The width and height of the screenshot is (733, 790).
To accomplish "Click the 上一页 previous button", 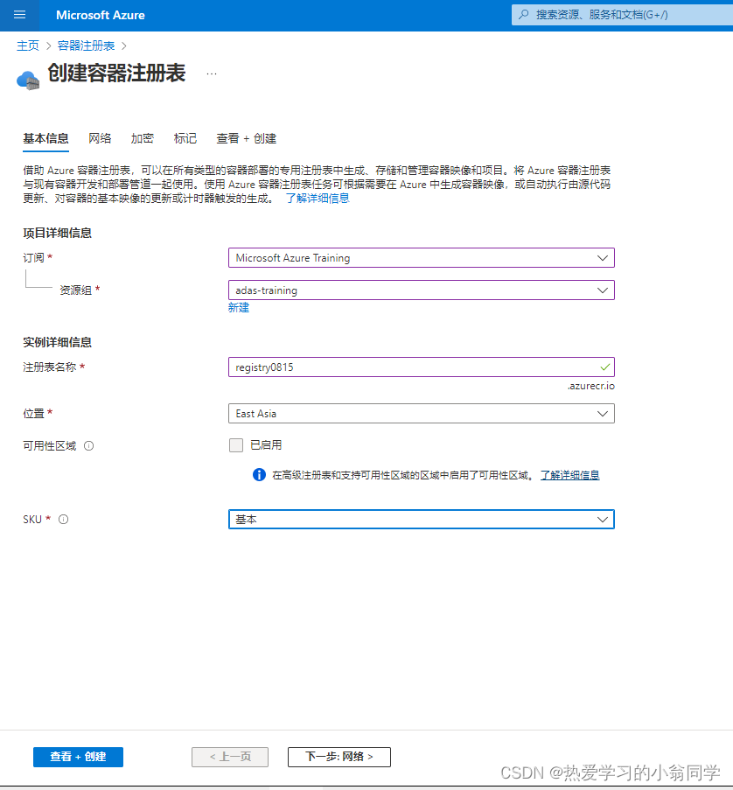I will click(230, 757).
